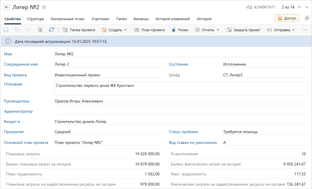The width and height of the screenshot is (312, 189).
Task: Open Папка проекта from toolbar
Action: tap(79, 30)
